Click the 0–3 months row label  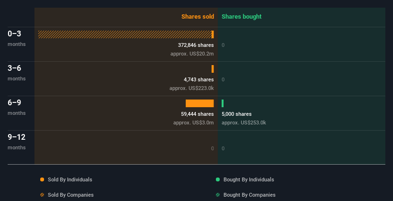[17, 38]
